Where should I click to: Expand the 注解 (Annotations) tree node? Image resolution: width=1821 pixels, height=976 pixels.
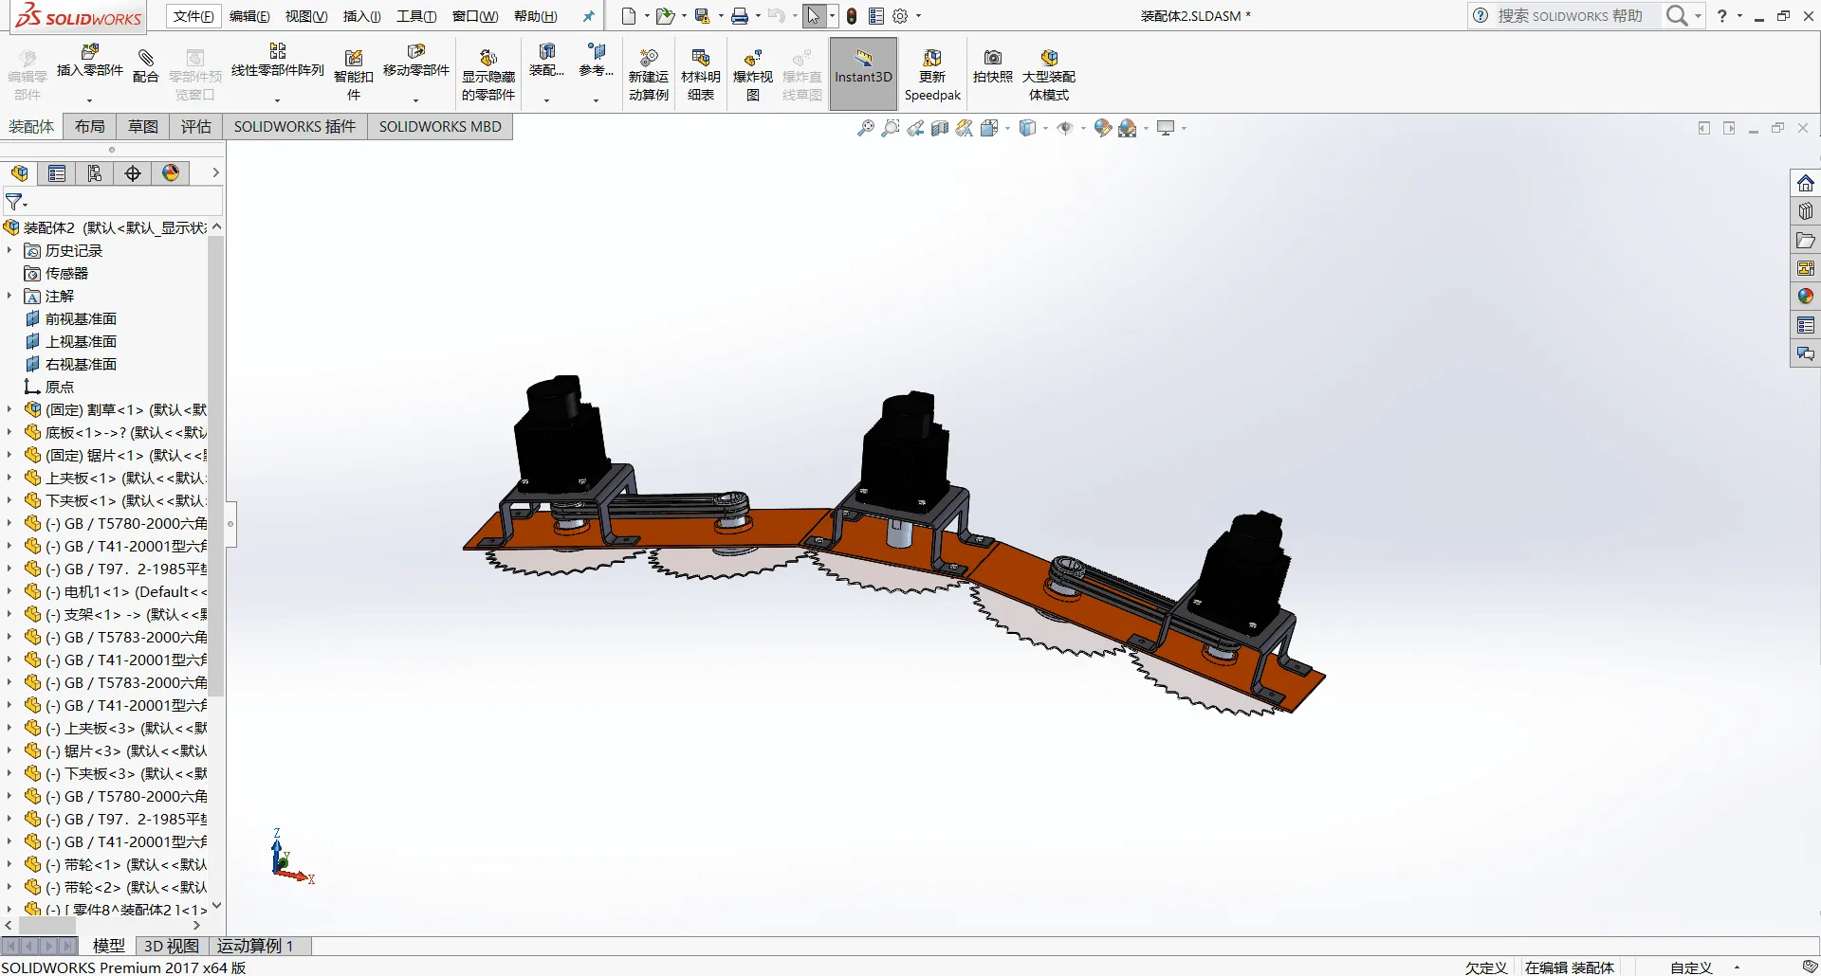9,296
